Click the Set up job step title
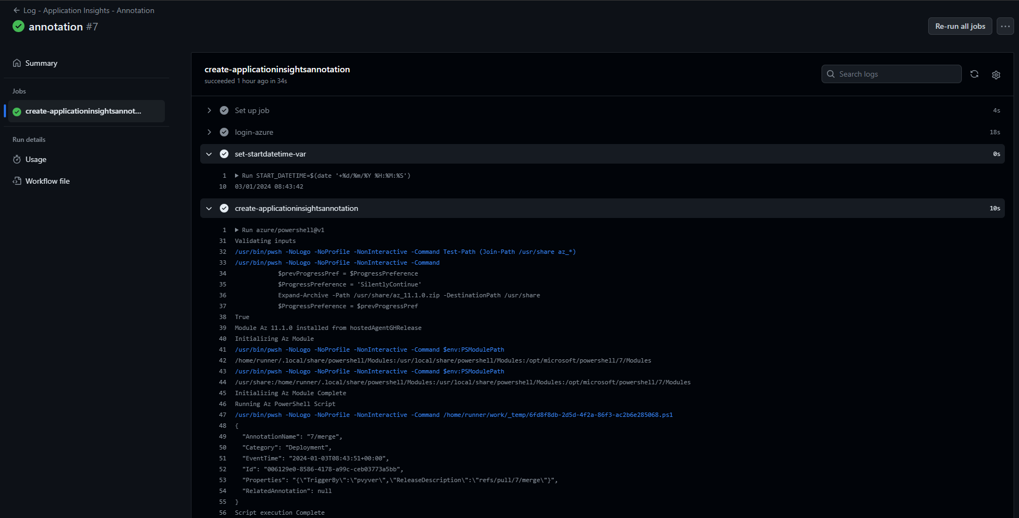The image size is (1019, 518). [x=252, y=110]
